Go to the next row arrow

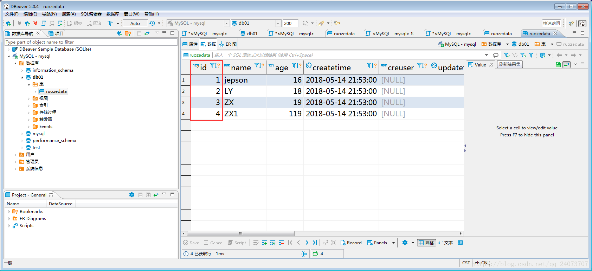coord(307,243)
